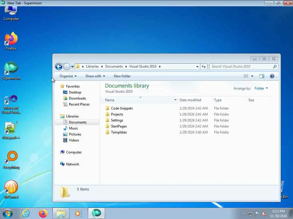Image resolution: width=293 pixels, height=219 pixels.
Task: Sort by the Size column header
Action: point(251,100)
